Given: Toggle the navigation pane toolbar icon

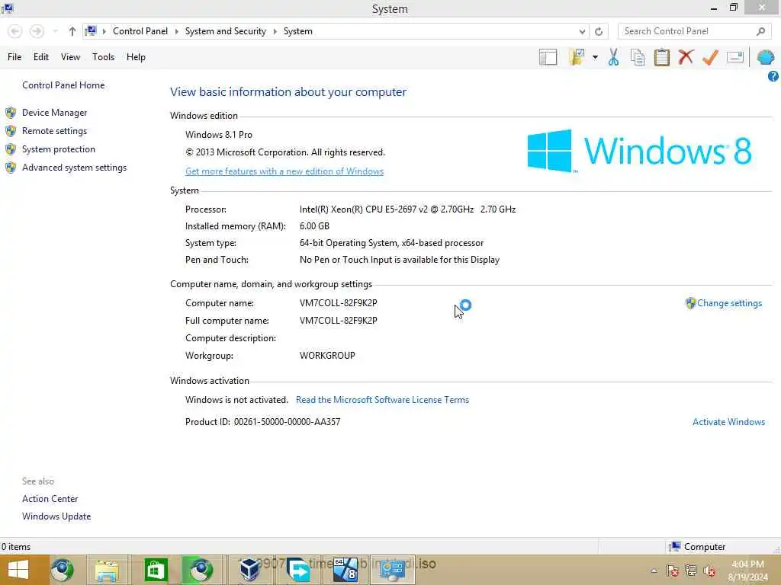Looking at the screenshot, I should 548,57.
